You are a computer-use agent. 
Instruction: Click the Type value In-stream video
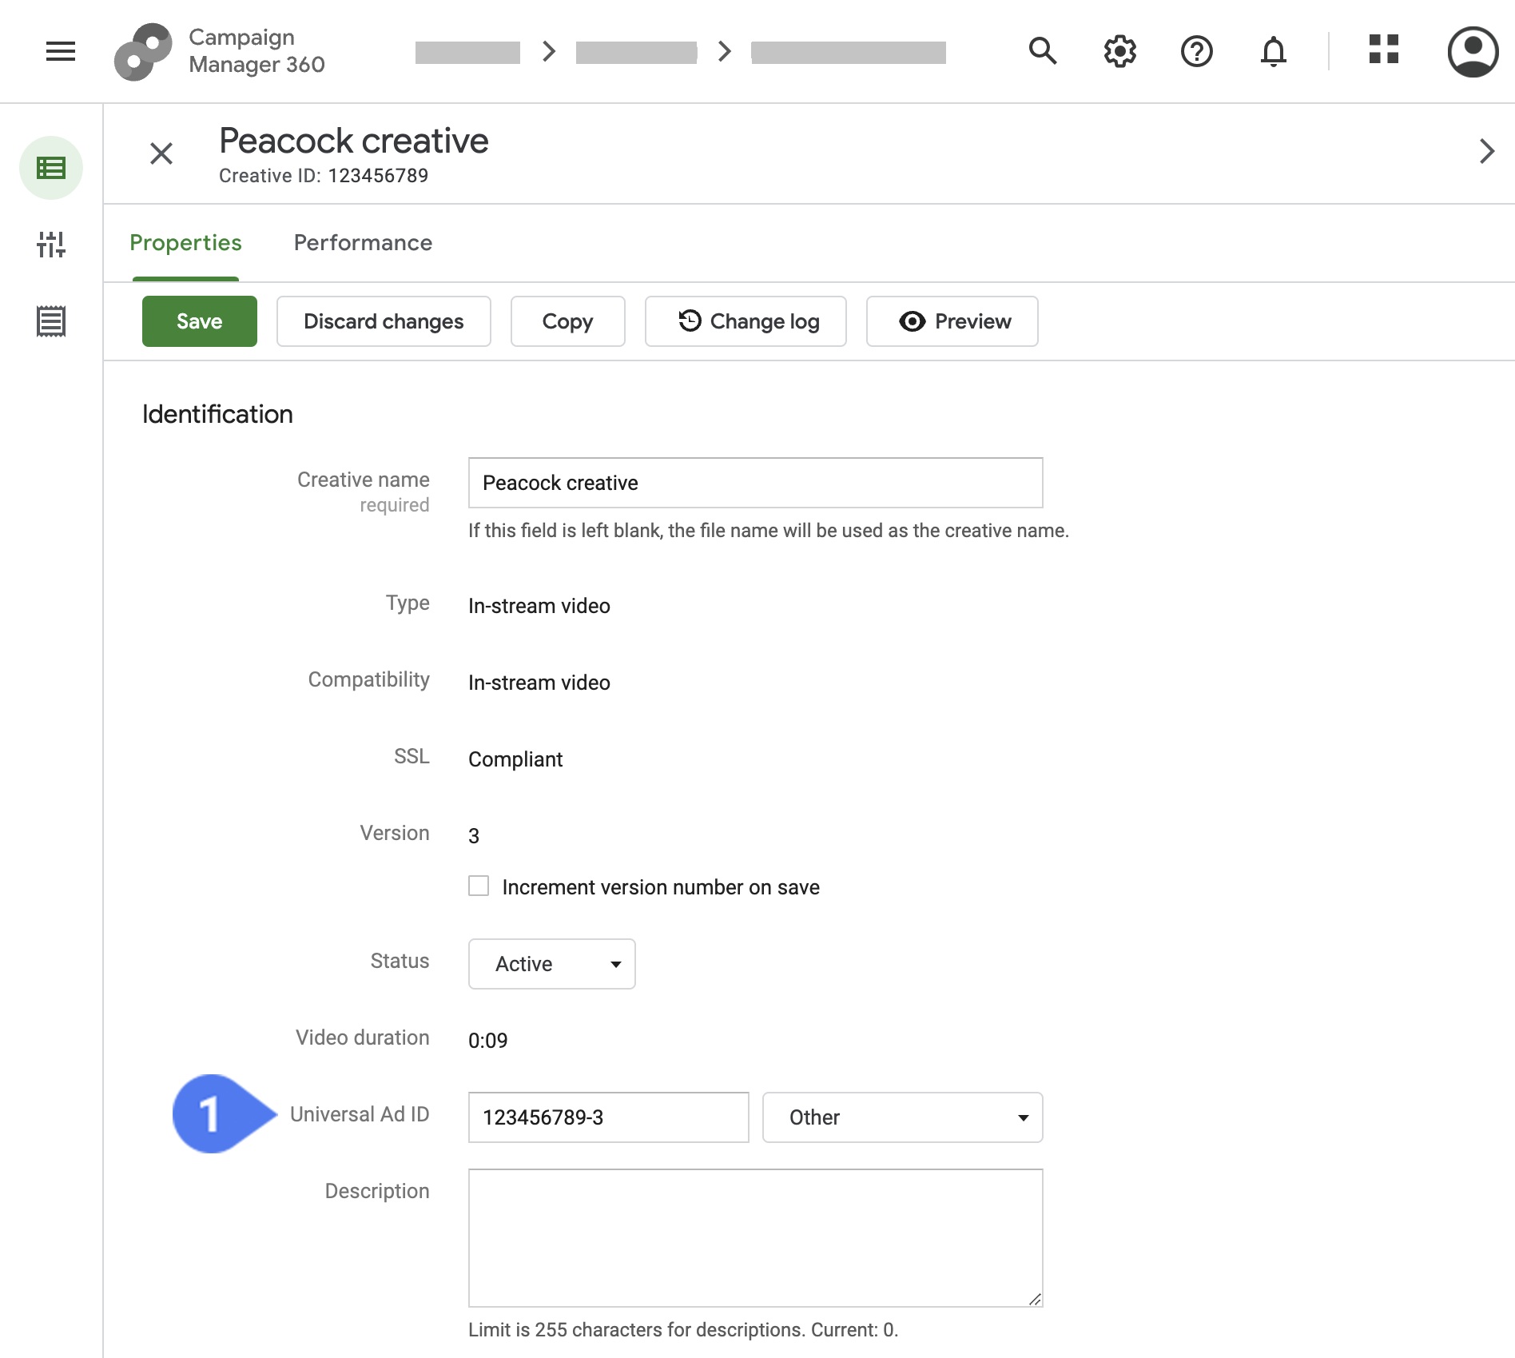coord(539,606)
